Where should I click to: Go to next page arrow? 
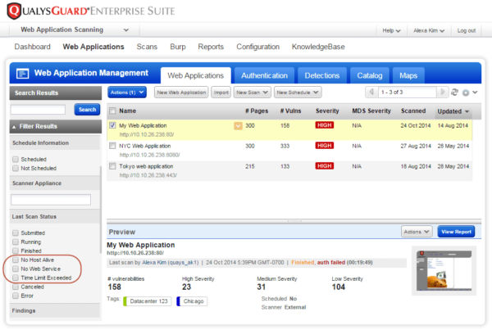click(443, 93)
